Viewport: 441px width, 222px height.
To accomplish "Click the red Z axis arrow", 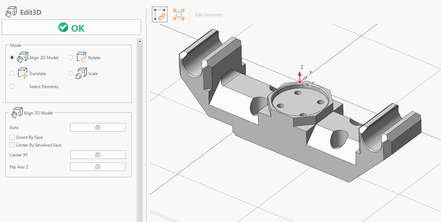I will 300,75.
